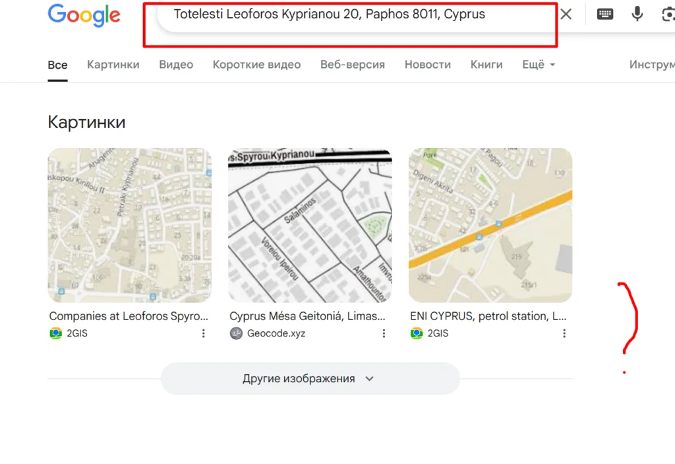This screenshot has width=675, height=464.
Task: Click the Geocode.xyz source name
Action: click(276, 333)
